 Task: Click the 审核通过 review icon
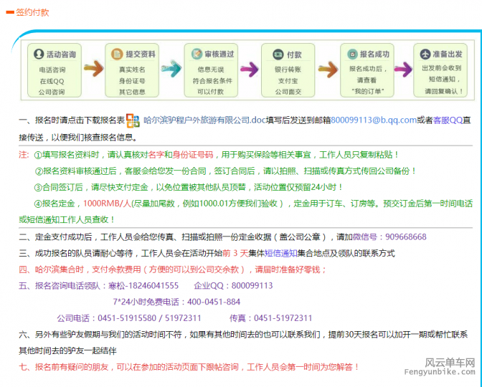click(194, 54)
